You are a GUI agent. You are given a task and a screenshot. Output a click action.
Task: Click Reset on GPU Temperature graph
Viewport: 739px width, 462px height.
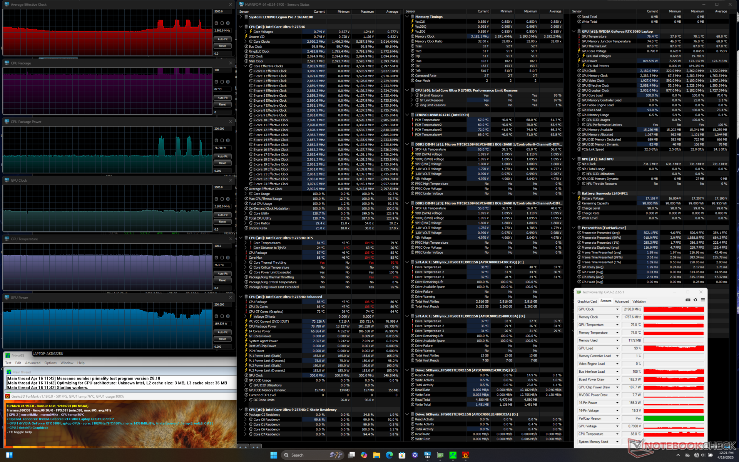(222, 280)
